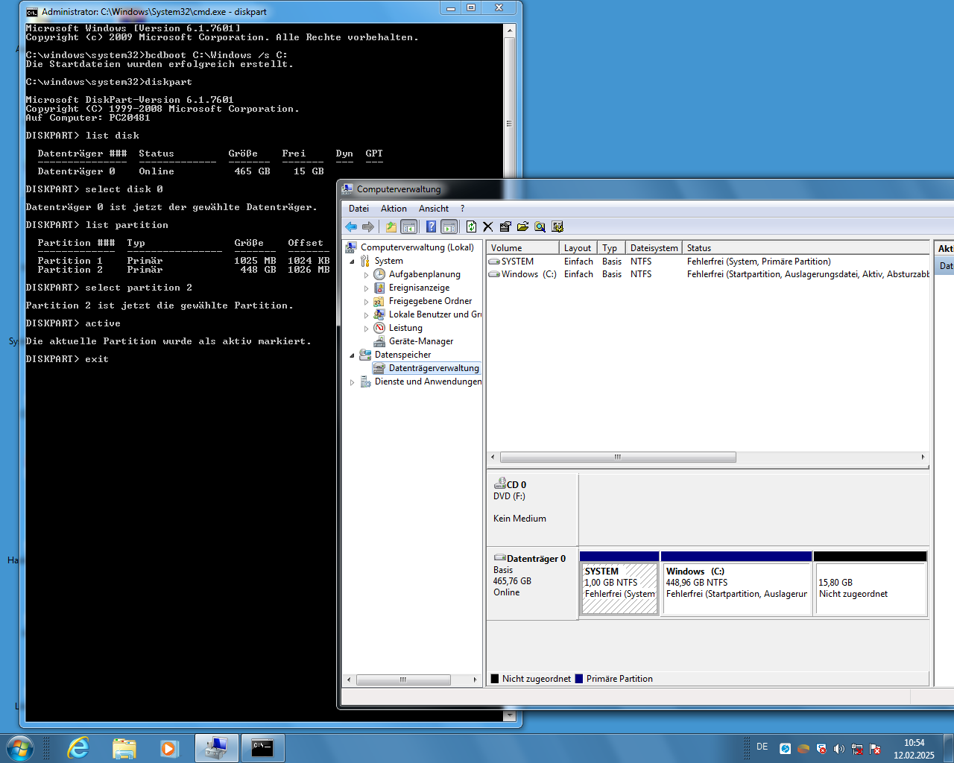Viewport: 954px width, 763px height.
Task: Select Ereignisanzeige in the tree
Action: point(419,288)
